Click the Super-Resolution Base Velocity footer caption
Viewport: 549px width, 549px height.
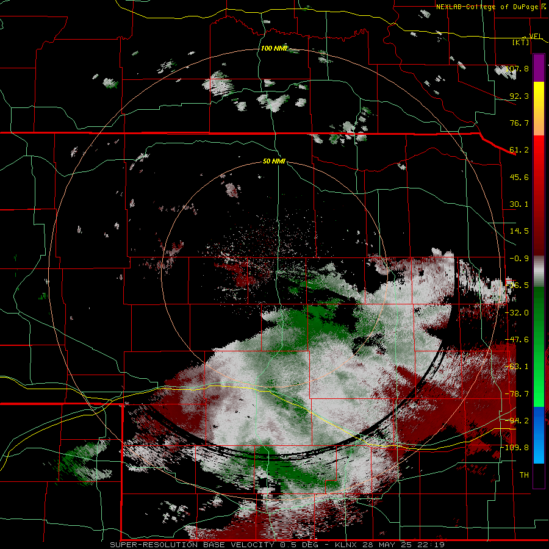click(x=278, y=545)
